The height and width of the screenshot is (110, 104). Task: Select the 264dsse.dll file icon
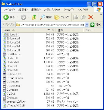tap(4, 50)
